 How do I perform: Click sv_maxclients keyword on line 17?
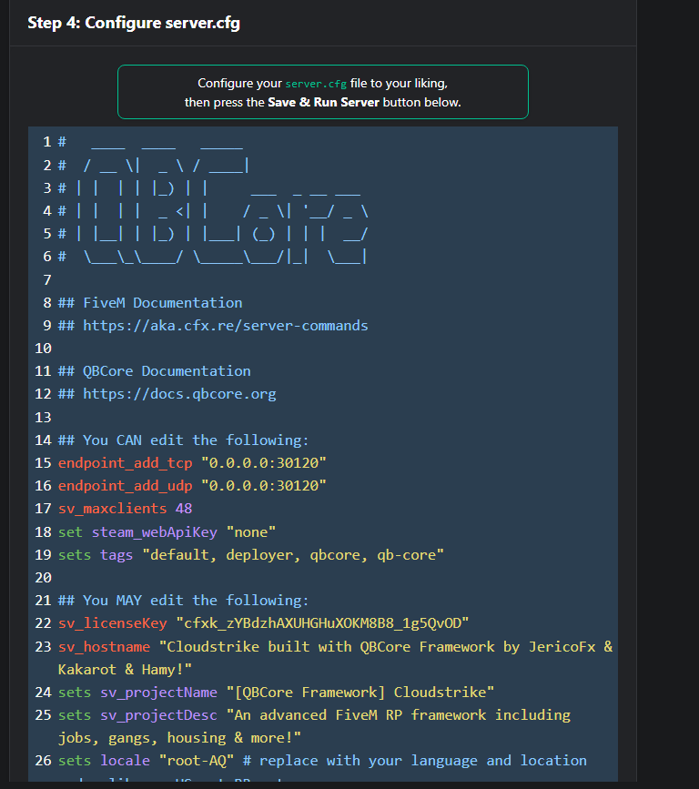point(112,509)
